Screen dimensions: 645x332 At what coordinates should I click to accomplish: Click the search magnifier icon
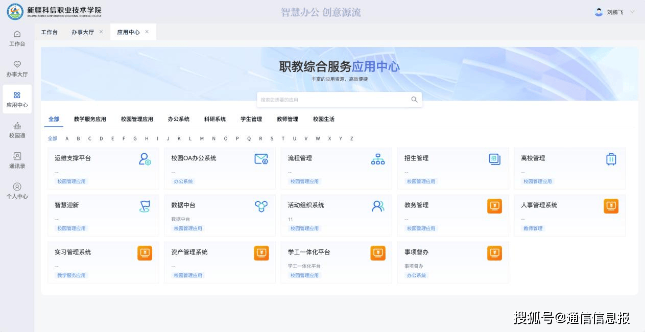coord(414,100)
